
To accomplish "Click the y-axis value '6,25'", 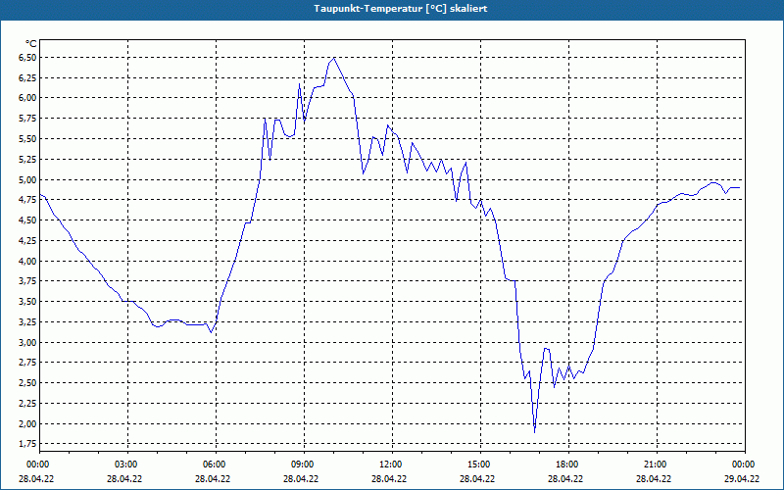I will (27, 78).
